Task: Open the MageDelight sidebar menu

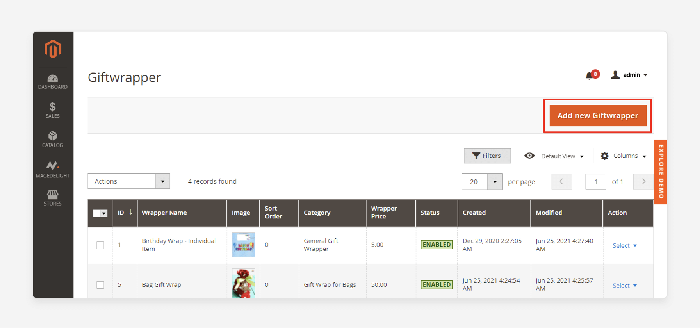Action: [53, 169]
